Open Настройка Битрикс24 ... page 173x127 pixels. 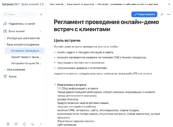pos(26,63)
